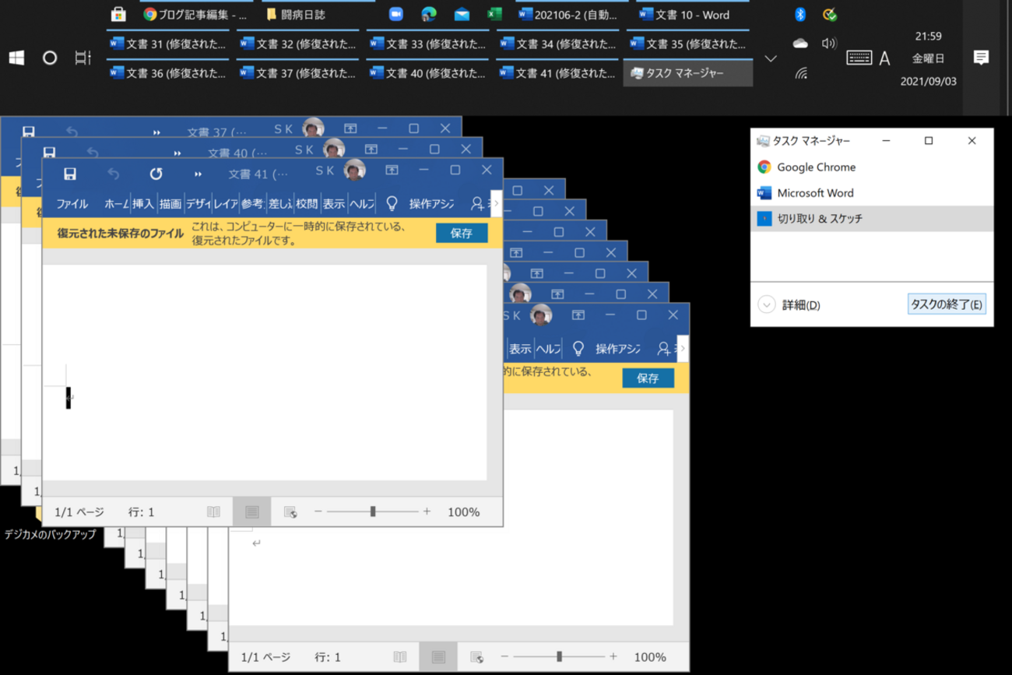The image size is (1012, 675).
Task: Click the Save icon in the 文書 40 window
Action: [x=49, y=153]
